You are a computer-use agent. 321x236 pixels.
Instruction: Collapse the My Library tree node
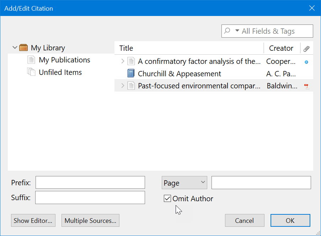pos(15,47)
